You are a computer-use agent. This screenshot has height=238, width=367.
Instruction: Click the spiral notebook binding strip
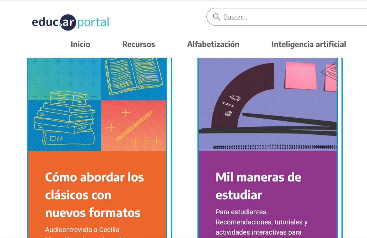274,147
